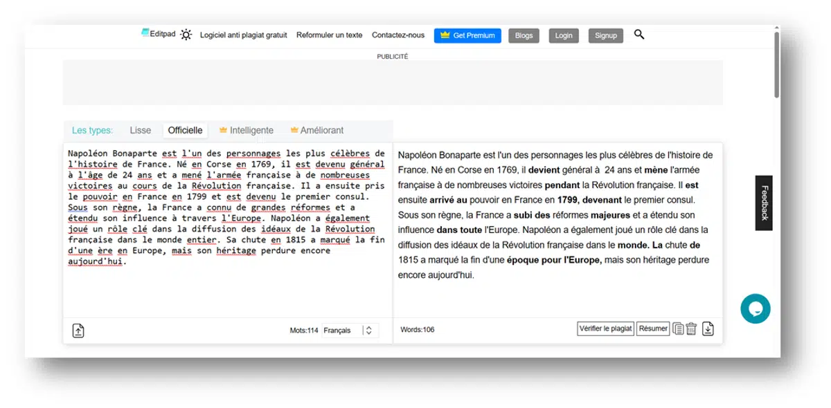Copy the output text with copy icon
Screen dimensions: 831x408
point(678,329)
